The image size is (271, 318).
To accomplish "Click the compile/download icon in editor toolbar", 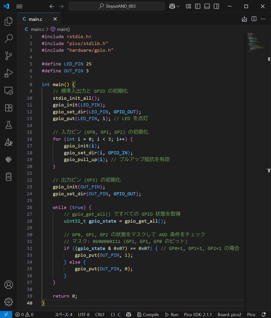I will [244, 19].
